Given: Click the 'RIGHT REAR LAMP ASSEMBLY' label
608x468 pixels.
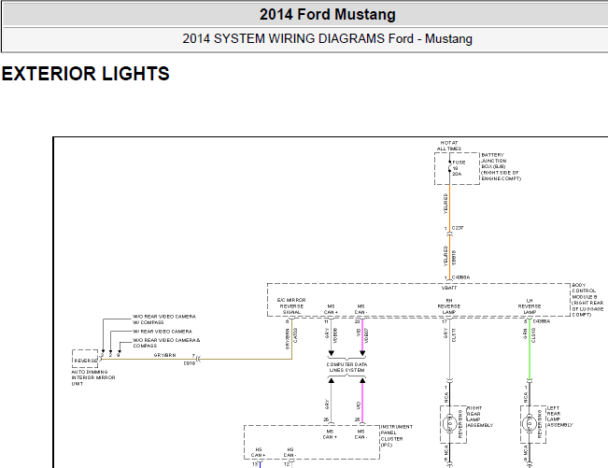Looking at the screenshot, I should [480, 417].
